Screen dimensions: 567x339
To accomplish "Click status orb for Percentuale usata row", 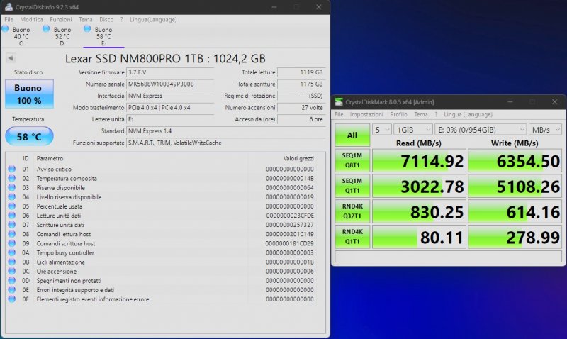I will (x=11, y=206).
